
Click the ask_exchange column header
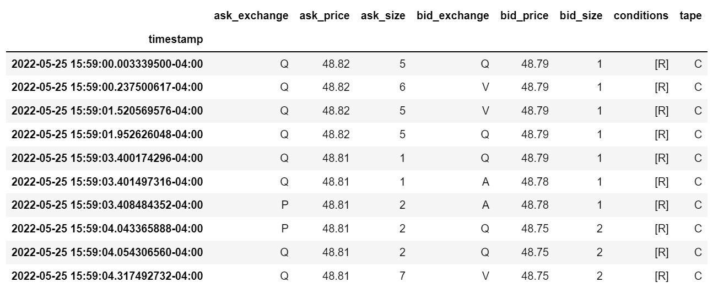pyautogui.click(x=251, y=16)
